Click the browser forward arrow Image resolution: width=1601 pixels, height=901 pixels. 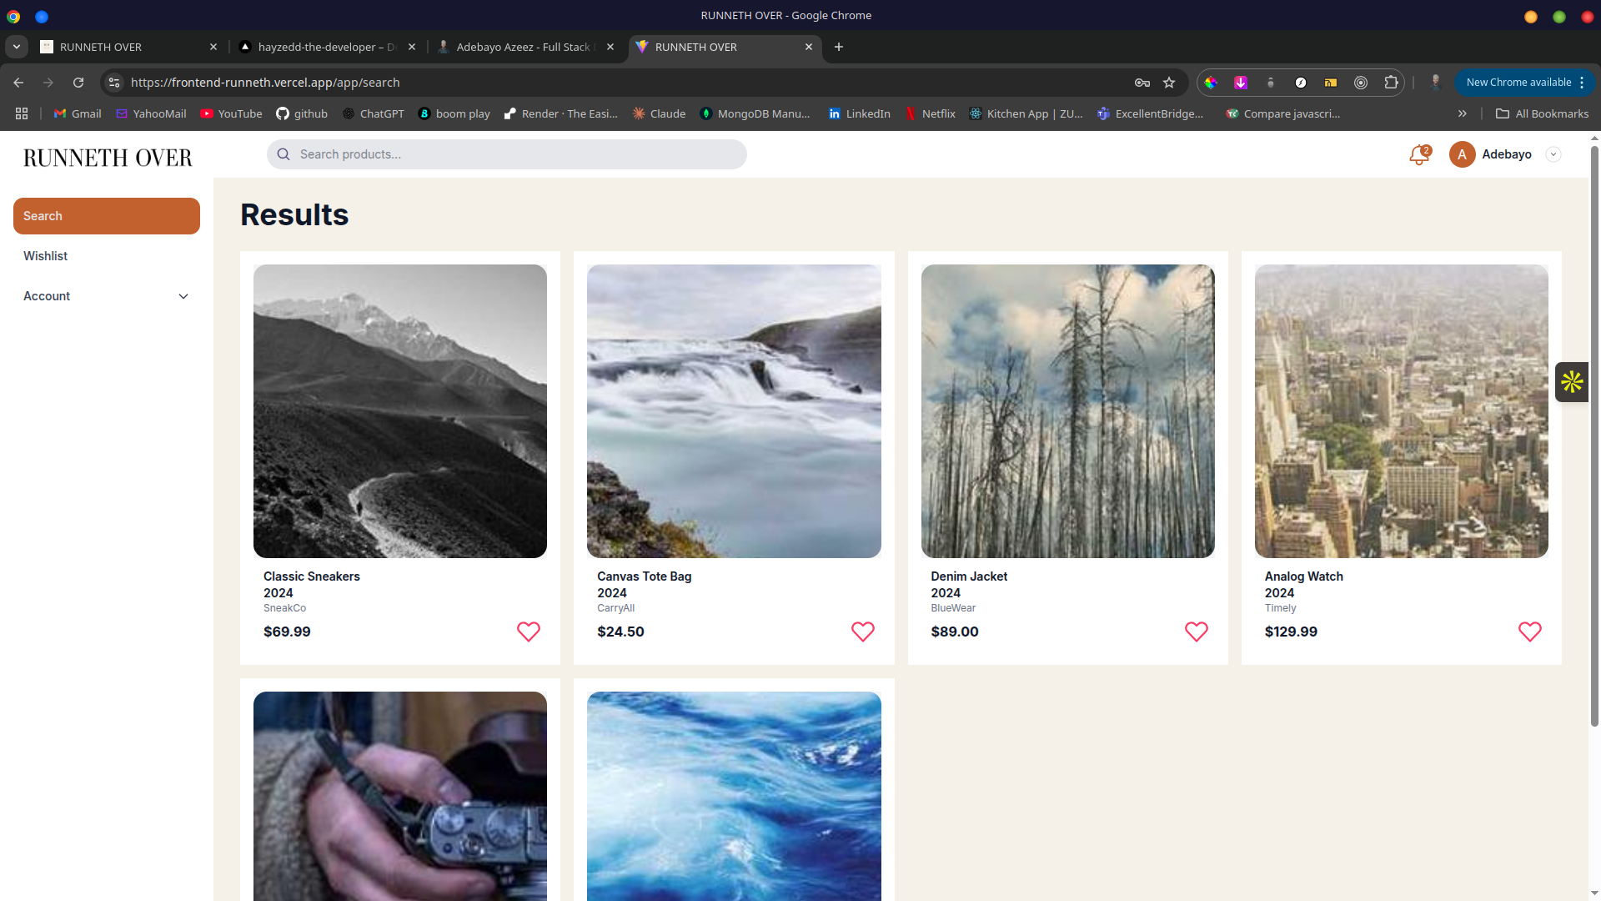point(48,83)
